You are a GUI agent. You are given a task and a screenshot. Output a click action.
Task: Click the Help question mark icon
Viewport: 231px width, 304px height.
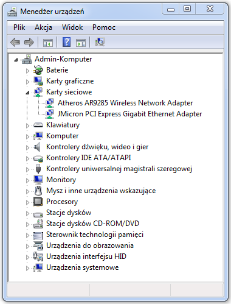pos(66,42)
